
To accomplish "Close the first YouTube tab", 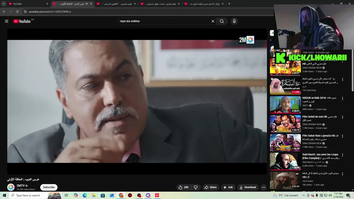I will [x=47, y=4].
